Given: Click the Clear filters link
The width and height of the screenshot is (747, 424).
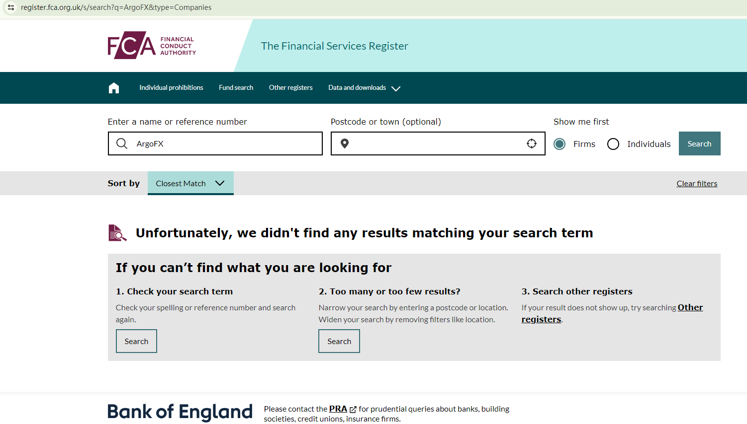Looking at the screenshot, I should tap(697, 184).
